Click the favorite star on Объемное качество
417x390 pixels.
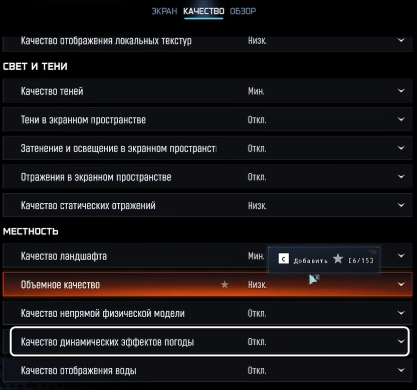point(225,285)
